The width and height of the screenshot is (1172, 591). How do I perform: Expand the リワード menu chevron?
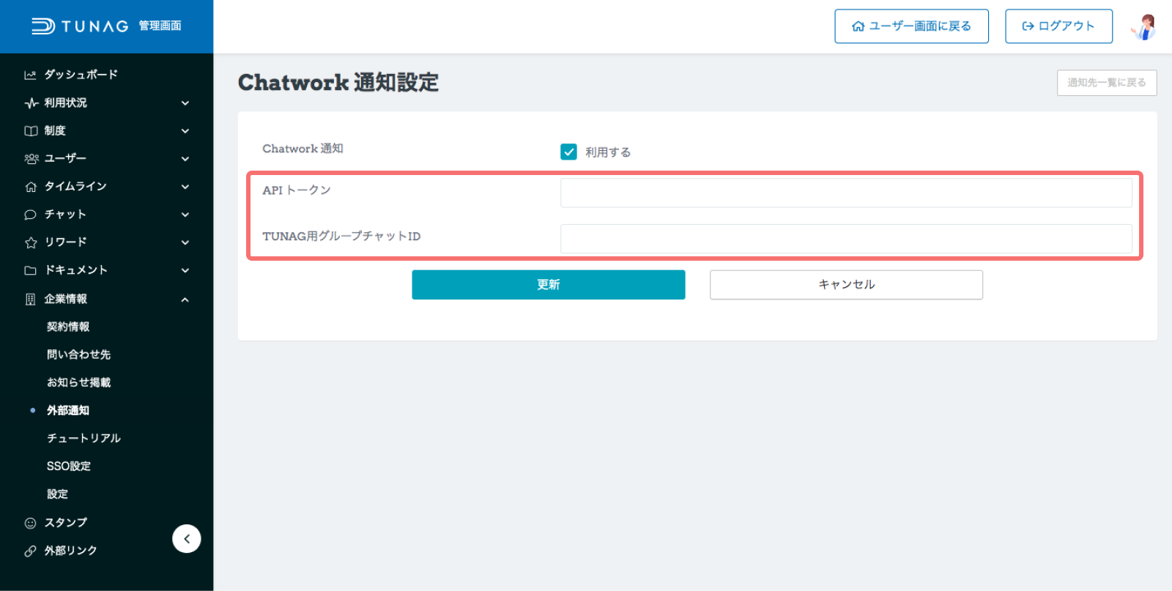[x=185, y=242]
